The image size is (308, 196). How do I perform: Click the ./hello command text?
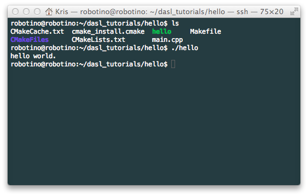185,48
